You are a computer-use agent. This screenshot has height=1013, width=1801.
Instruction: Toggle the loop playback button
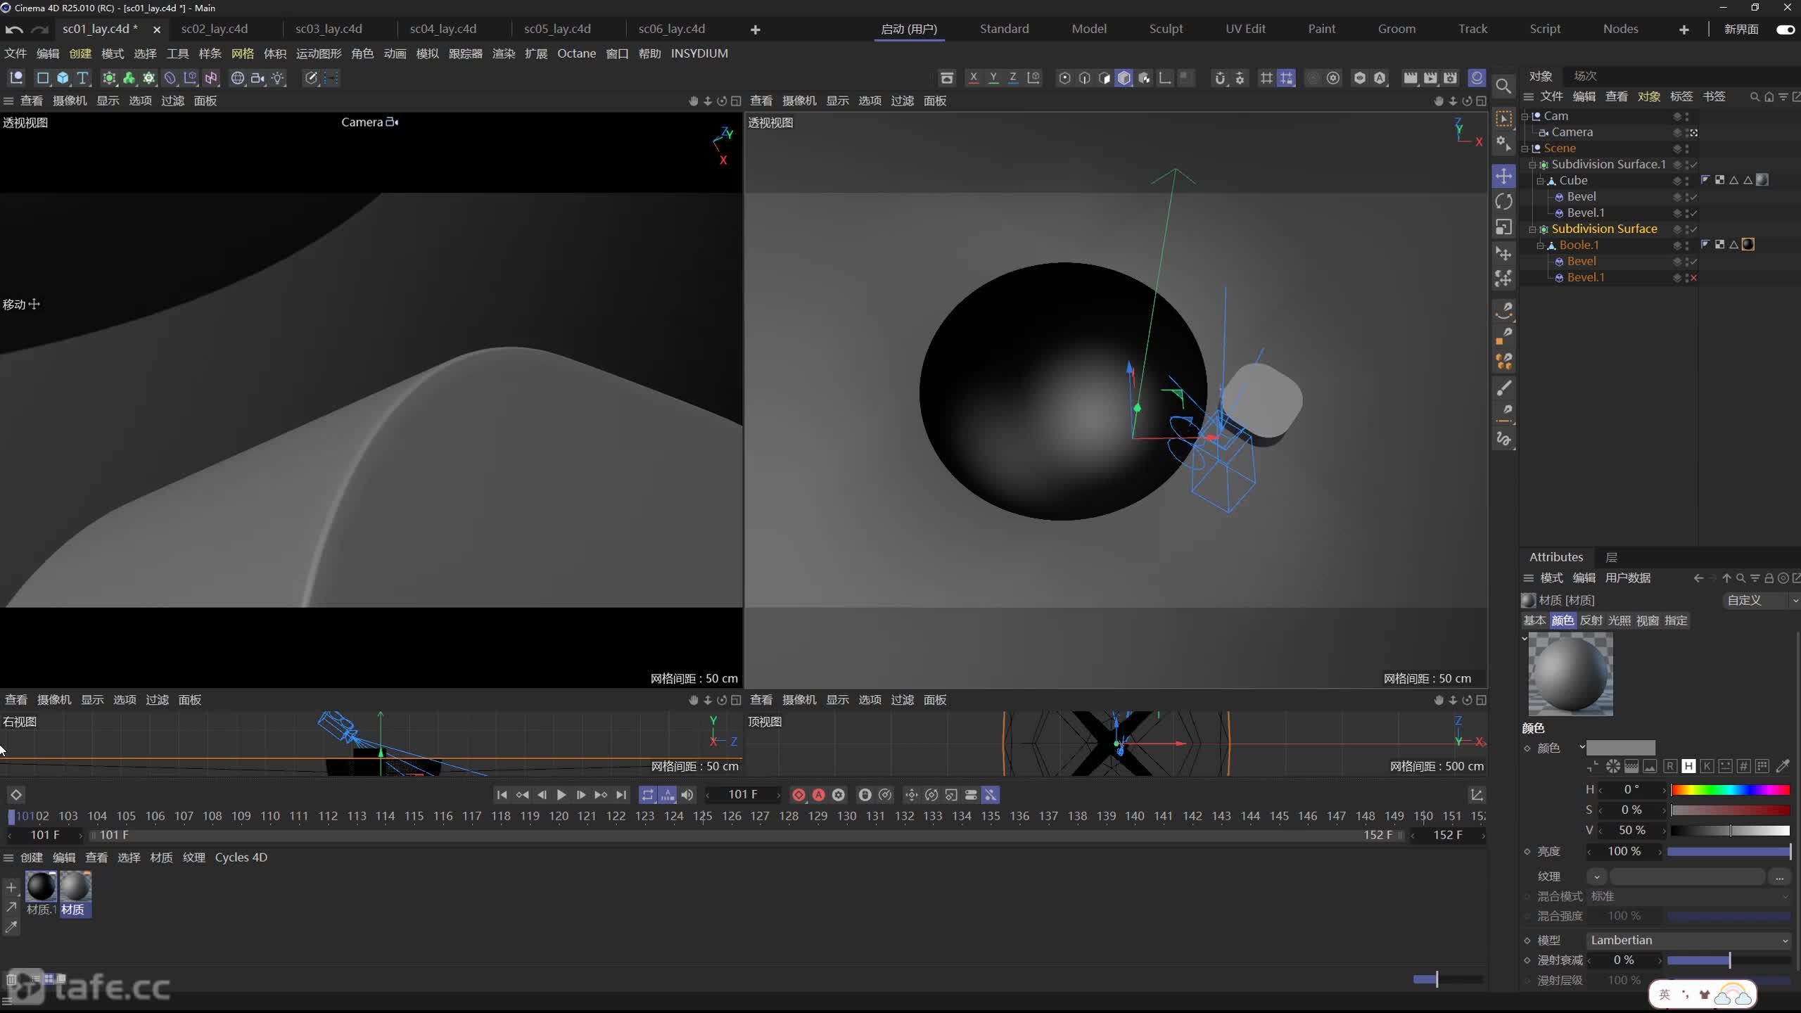click(x=647, y=795)
